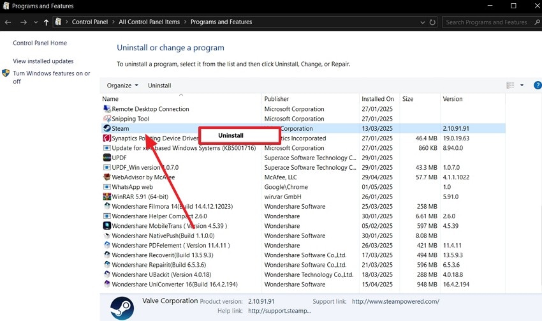Viewport: 542px width, 321px height.
Task: Select the Update for x64-based Windows Systems row
Action: (303, 147)
